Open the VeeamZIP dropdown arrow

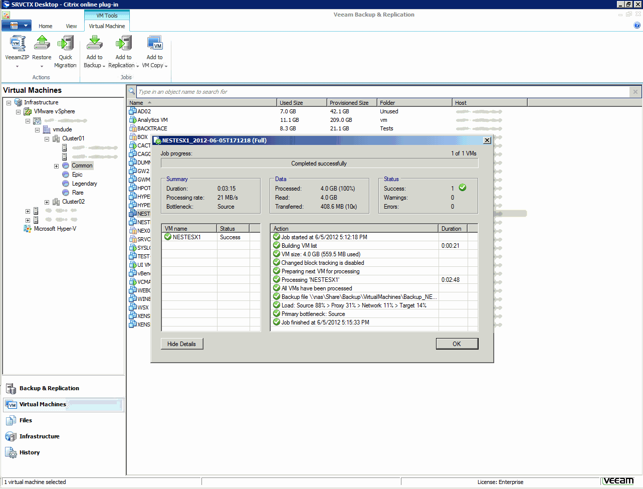coord(17,66)
